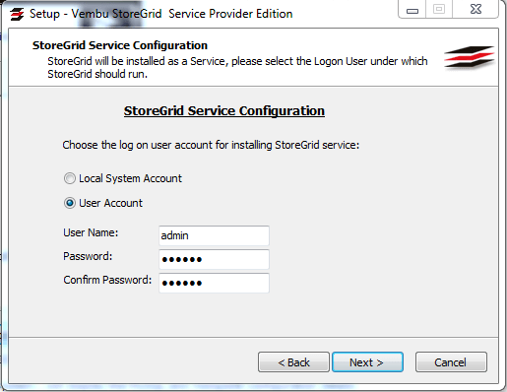Click the Password input field
The height and width of the screenshot is (392, 507).
pos(214,259)
